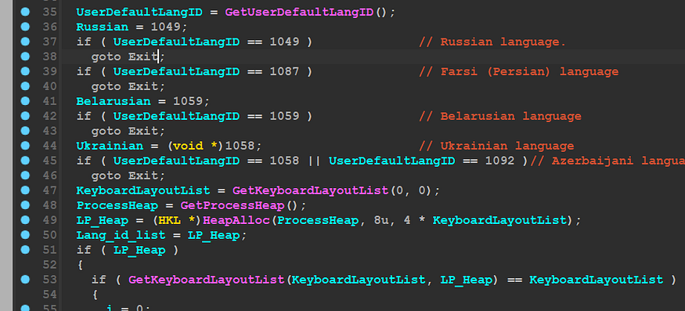
Task: Set a breakpoint via dot on line 39
Action: point(25,71)
